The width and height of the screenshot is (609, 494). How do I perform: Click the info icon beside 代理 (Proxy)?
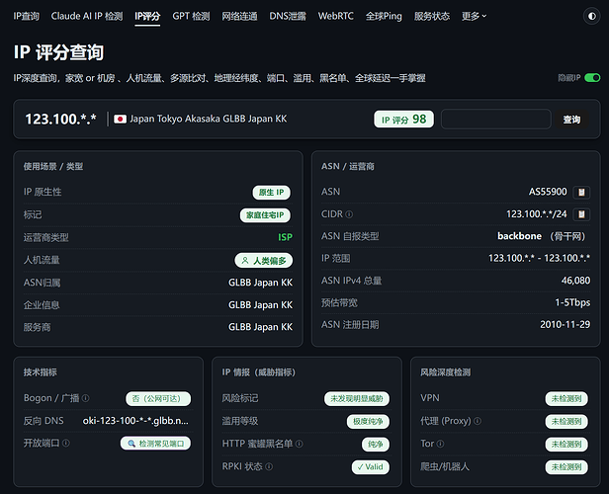[x=478, y=421]
